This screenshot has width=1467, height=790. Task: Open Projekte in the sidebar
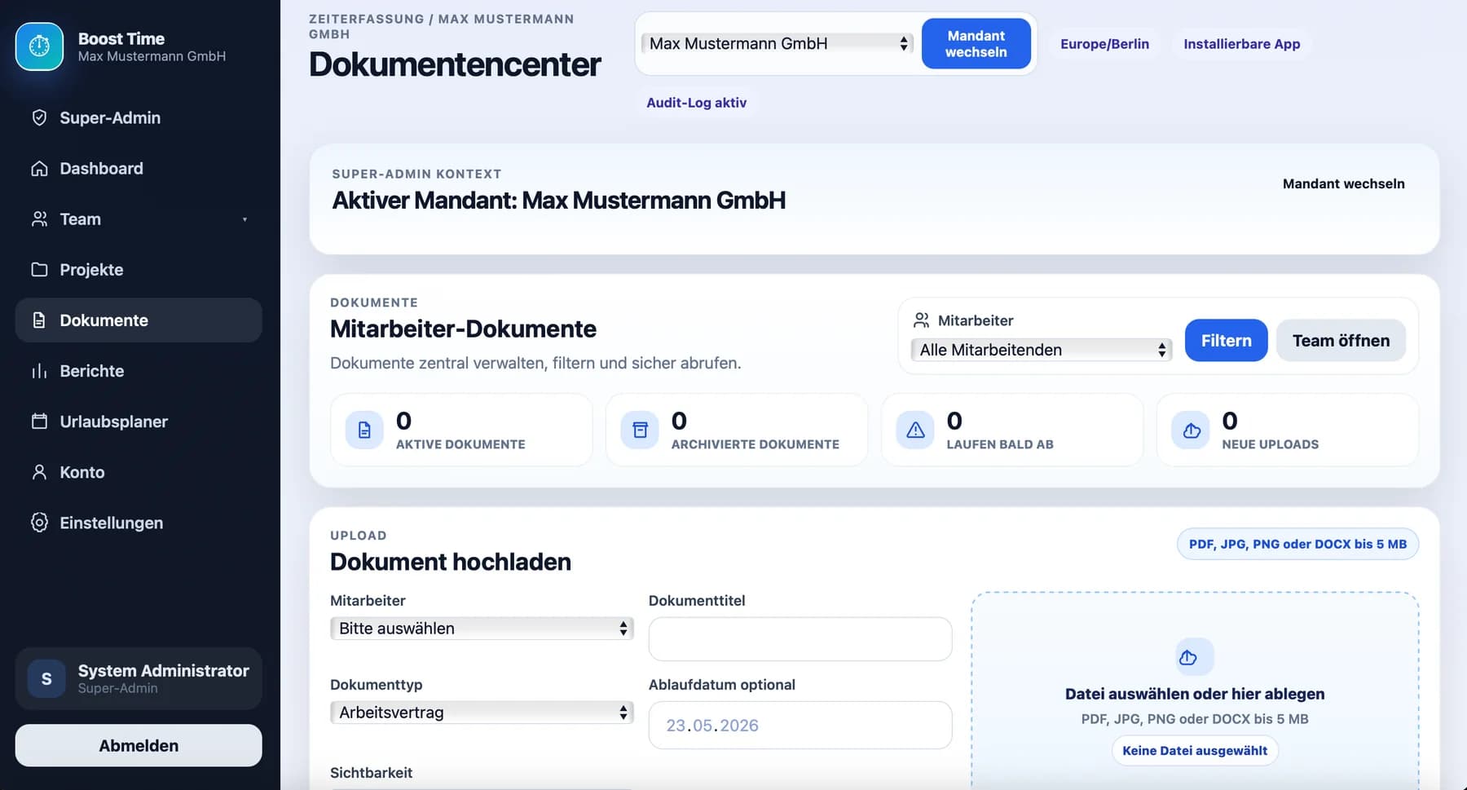pyautogui.click(x=139, y=269)
